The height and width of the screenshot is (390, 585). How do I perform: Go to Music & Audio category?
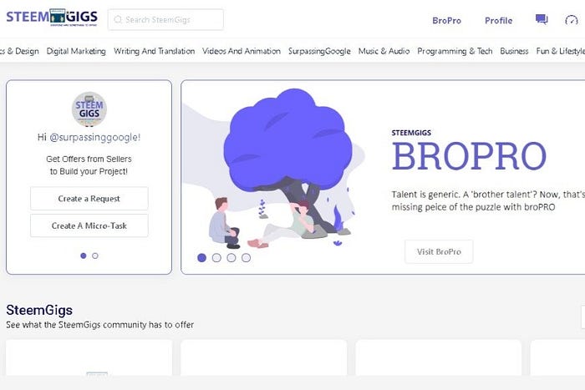click(384, 51)
